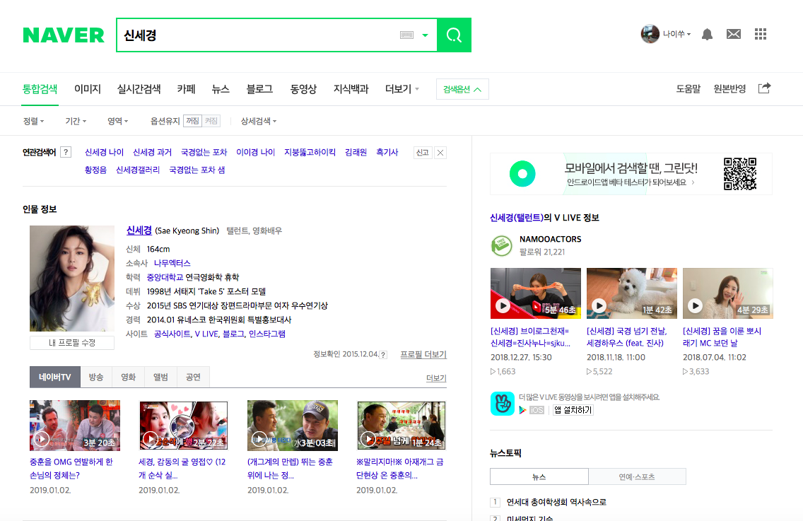Click the V LIVE app hand icon

pyautogui.click(x=503, y=404)
